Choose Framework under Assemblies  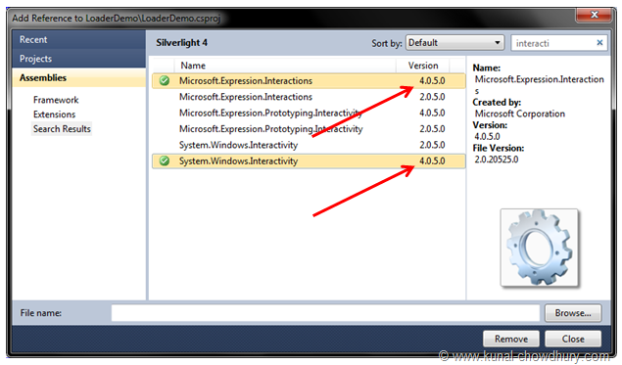[56, 100]
